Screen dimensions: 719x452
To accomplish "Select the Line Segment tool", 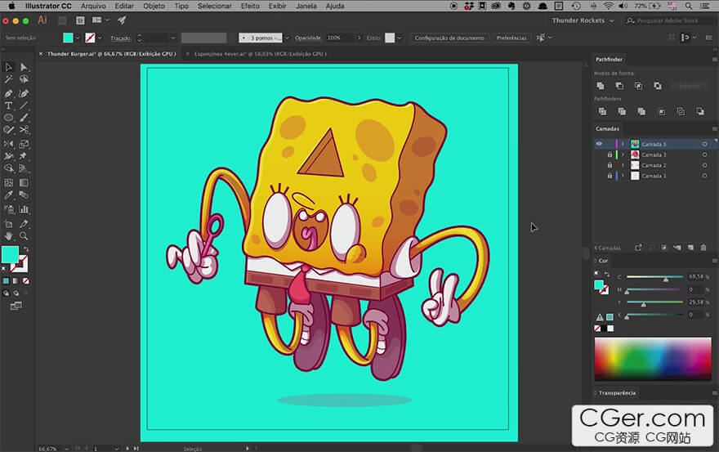I will coord(24,105).
